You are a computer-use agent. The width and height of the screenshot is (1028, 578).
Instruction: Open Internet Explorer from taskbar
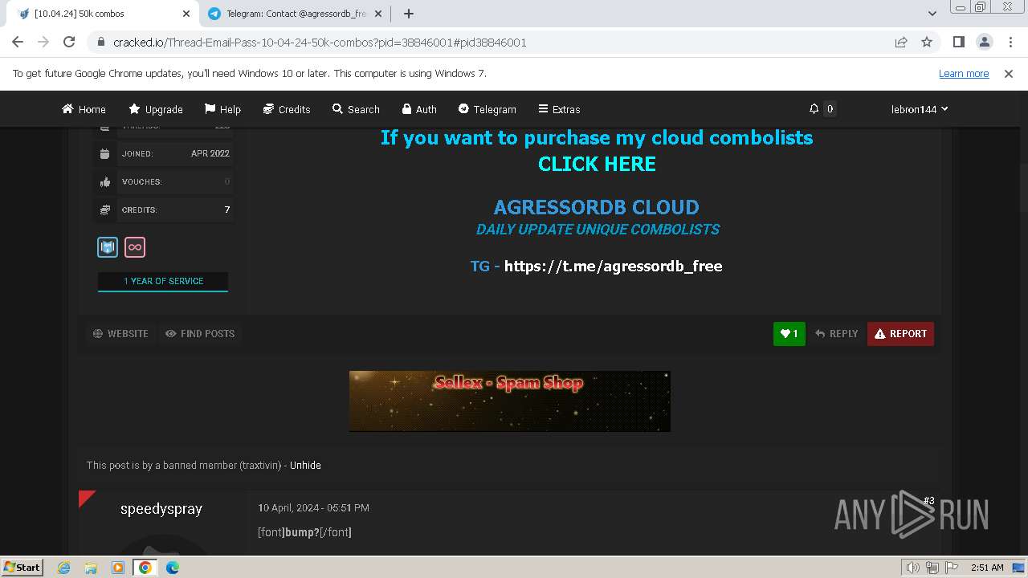coord(64,568)
